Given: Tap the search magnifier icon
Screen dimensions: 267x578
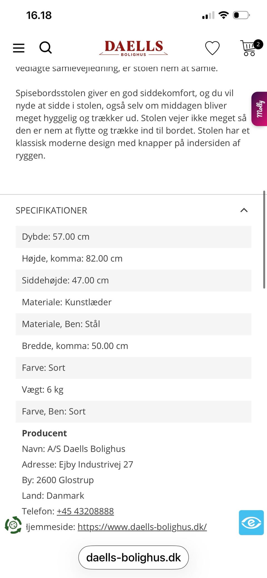Looking at the screenshot, I should point(46,48).
